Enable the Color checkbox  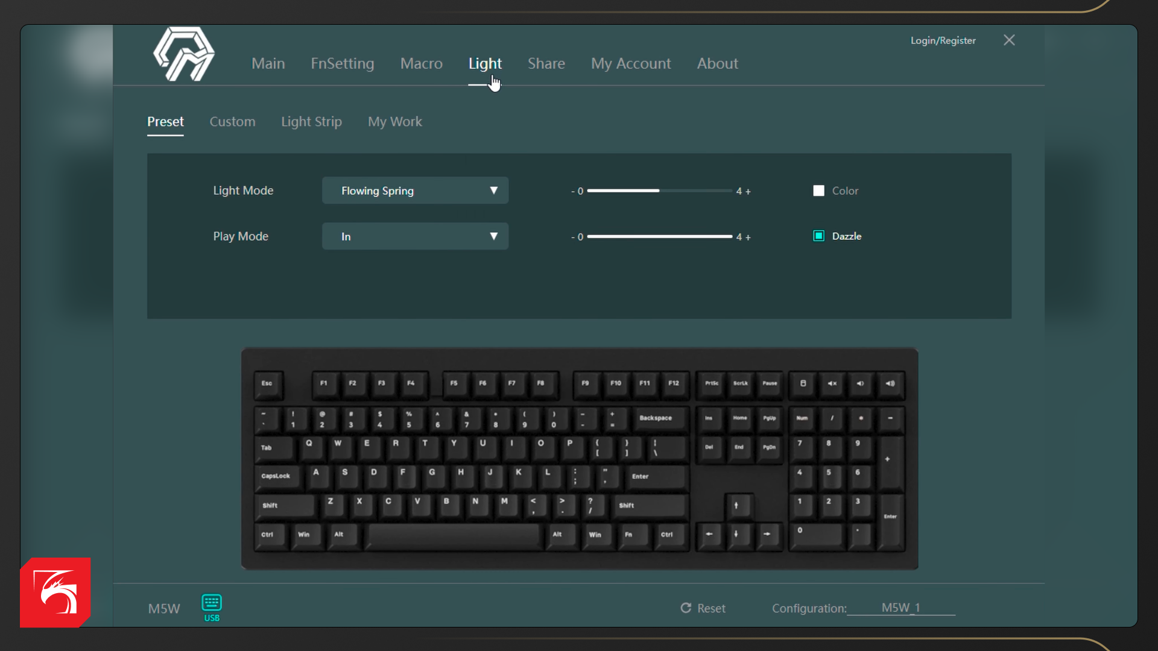click(x=818, y=190)
